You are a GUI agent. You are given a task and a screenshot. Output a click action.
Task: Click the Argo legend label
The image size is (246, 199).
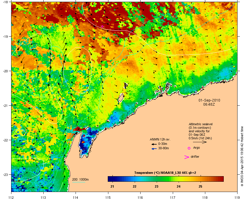pyautogui.click(x=197, y=147)
